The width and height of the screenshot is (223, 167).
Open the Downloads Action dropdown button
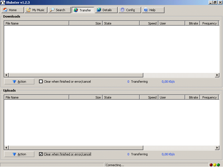[x=19, y=82]
